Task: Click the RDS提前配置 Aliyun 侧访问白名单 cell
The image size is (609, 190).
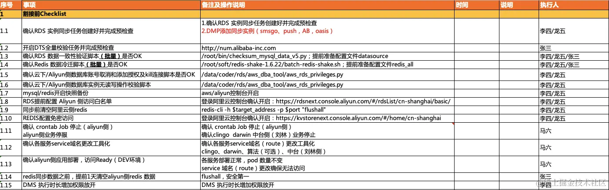Action: [x=111, y=102]
